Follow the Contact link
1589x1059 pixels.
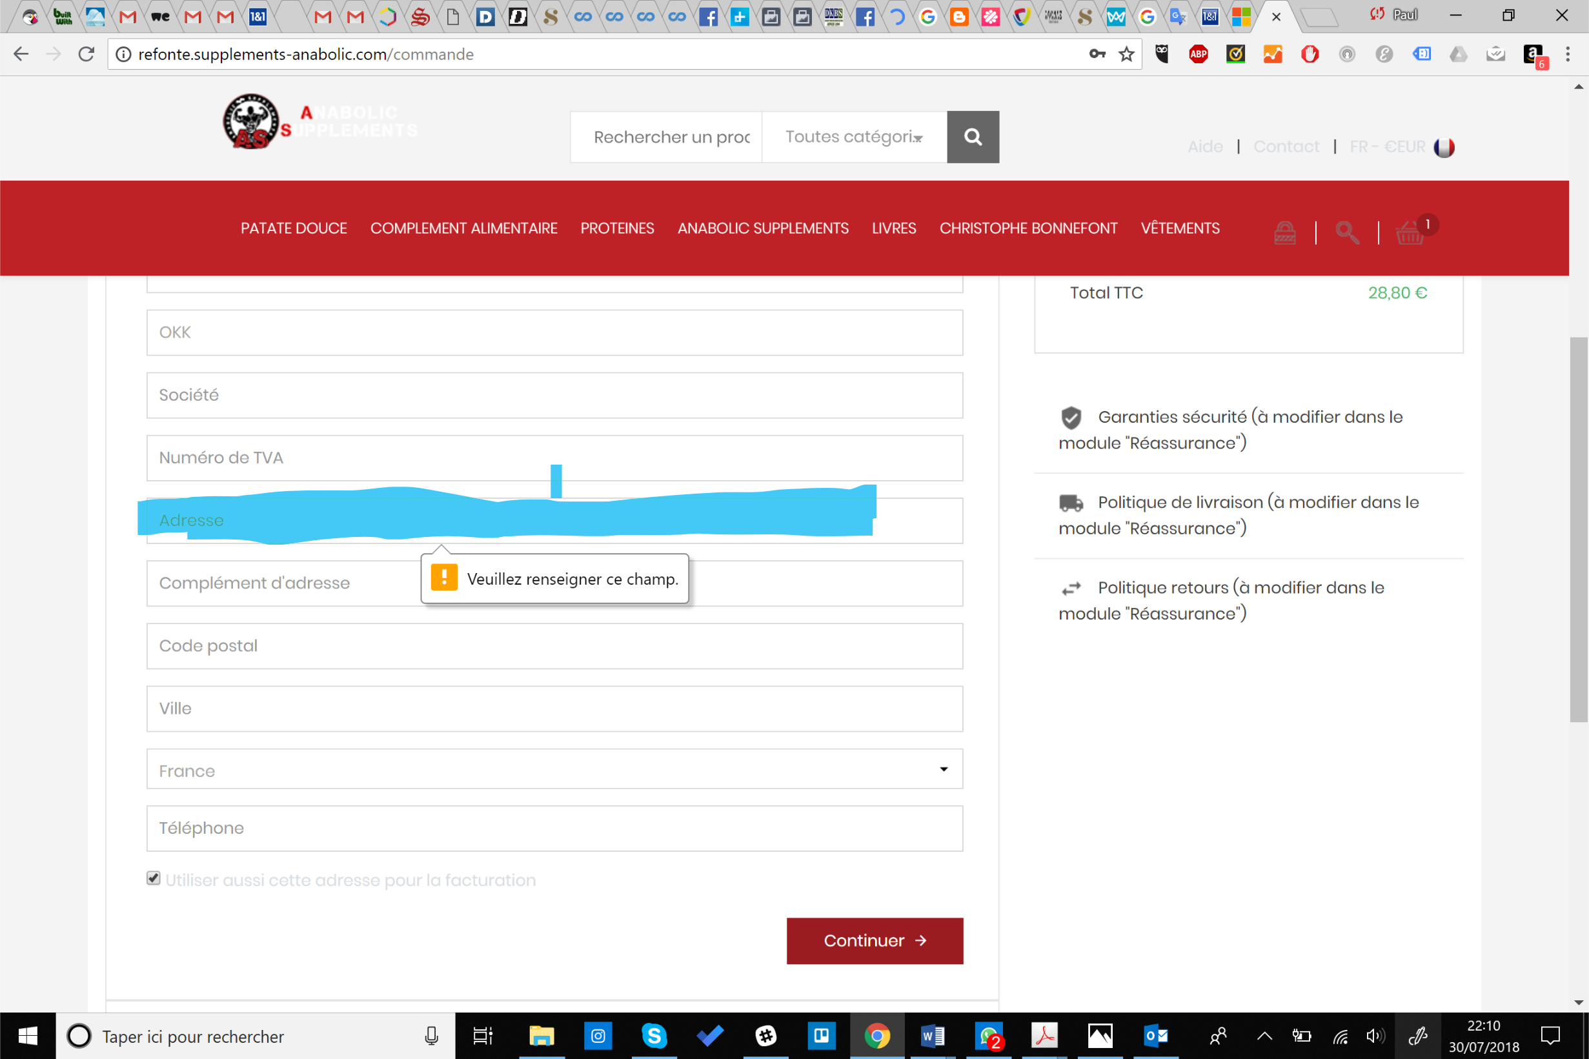[1286, 147]
